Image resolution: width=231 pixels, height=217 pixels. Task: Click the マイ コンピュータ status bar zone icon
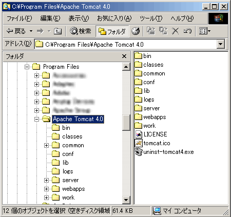(157, 211)
